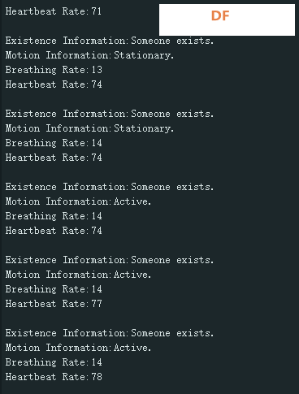Click Breathing Rate: 14 directly above Heartbeat Rate: 77
Viewport: 299px width, 394px height.
pos(54,289)
